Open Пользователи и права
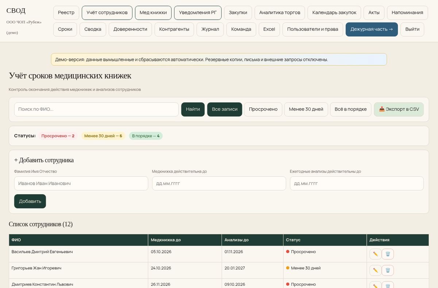438x288 pixels. tap(313, 30)
